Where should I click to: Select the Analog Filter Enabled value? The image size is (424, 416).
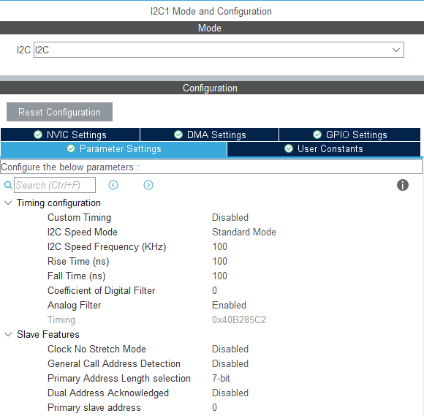[x=229, y=306]
